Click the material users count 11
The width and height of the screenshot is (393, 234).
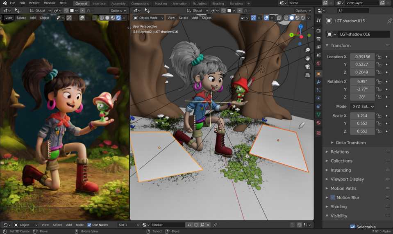[189, 225]
